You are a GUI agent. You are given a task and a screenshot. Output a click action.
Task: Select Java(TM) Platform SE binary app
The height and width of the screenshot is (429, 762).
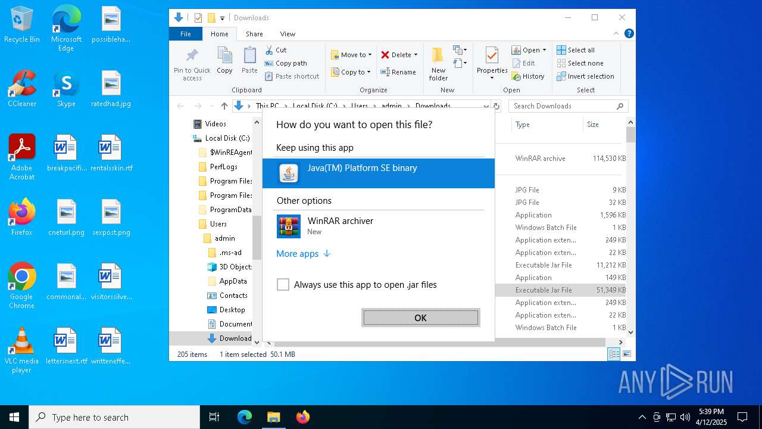pyautogui.click(x=378, y=173)
